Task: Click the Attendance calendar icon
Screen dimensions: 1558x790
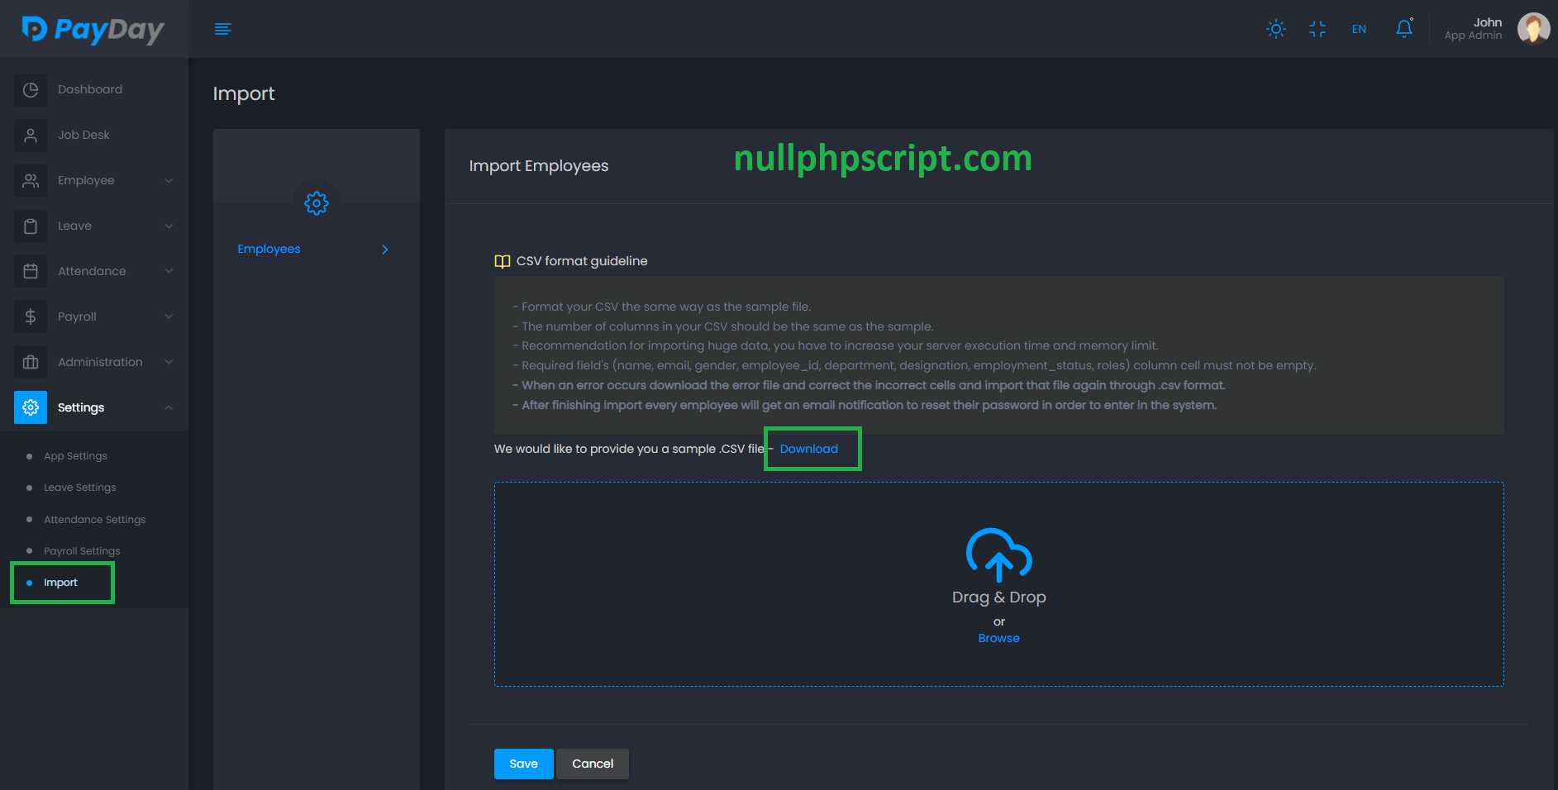Action: tap(31, 271)
